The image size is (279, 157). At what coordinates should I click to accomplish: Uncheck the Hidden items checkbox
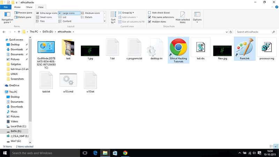click(x=150, y=22)
